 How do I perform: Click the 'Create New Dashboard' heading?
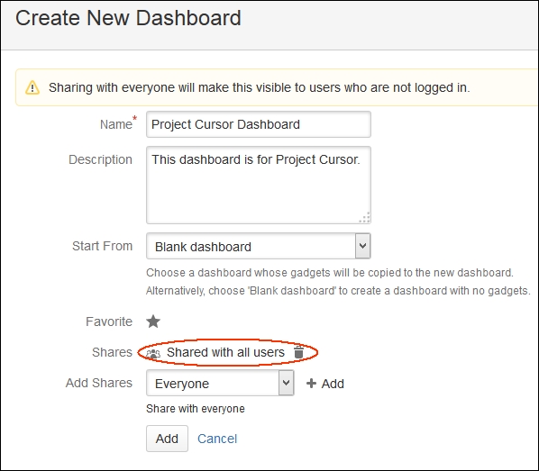tap(128, 18)
